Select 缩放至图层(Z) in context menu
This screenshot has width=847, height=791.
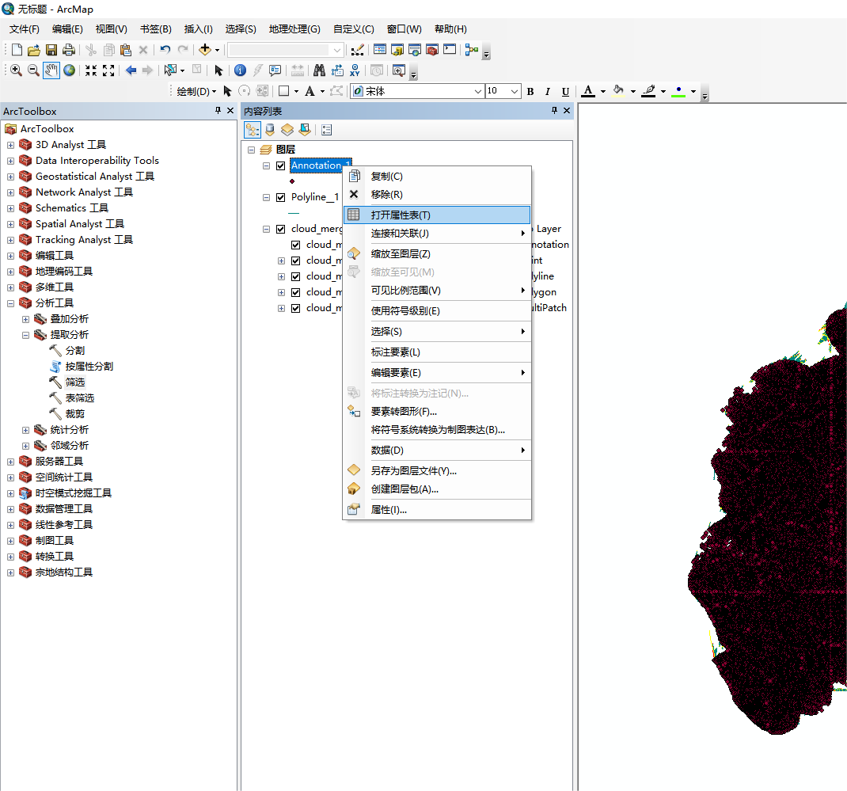pyautogui.click(x=437, y=254)
